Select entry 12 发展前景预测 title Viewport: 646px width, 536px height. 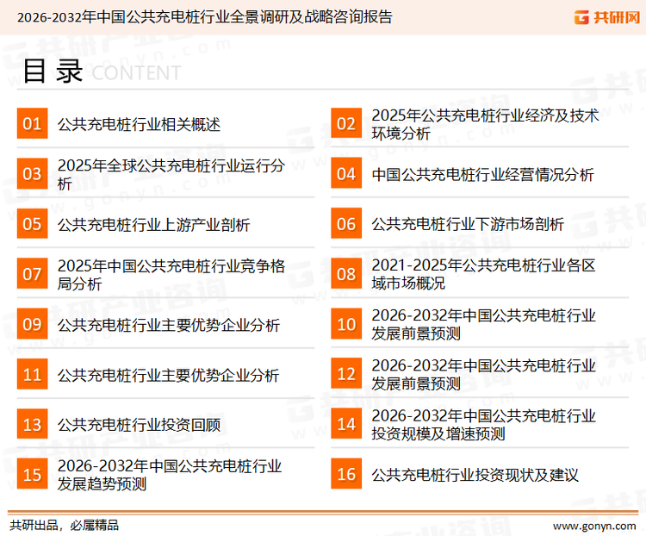click(484, 374)
